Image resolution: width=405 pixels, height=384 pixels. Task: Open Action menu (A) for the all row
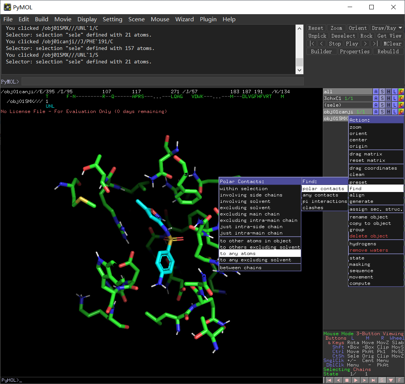click(x=376, y=92)
